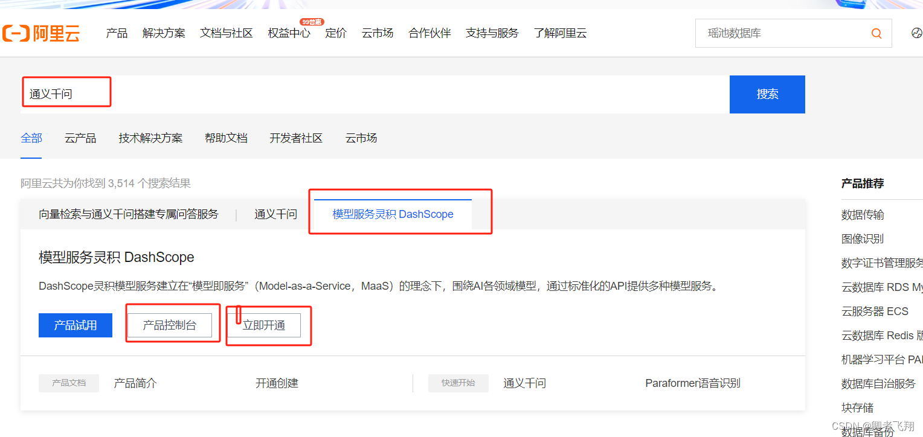This screenshot has height=437, width=923.
Task: Select the 云产品 filter tab
Action: pos(80,138)
